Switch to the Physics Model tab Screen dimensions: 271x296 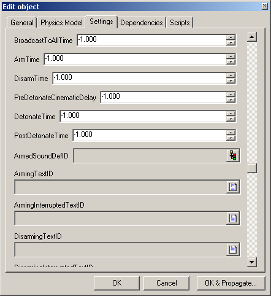61,23
